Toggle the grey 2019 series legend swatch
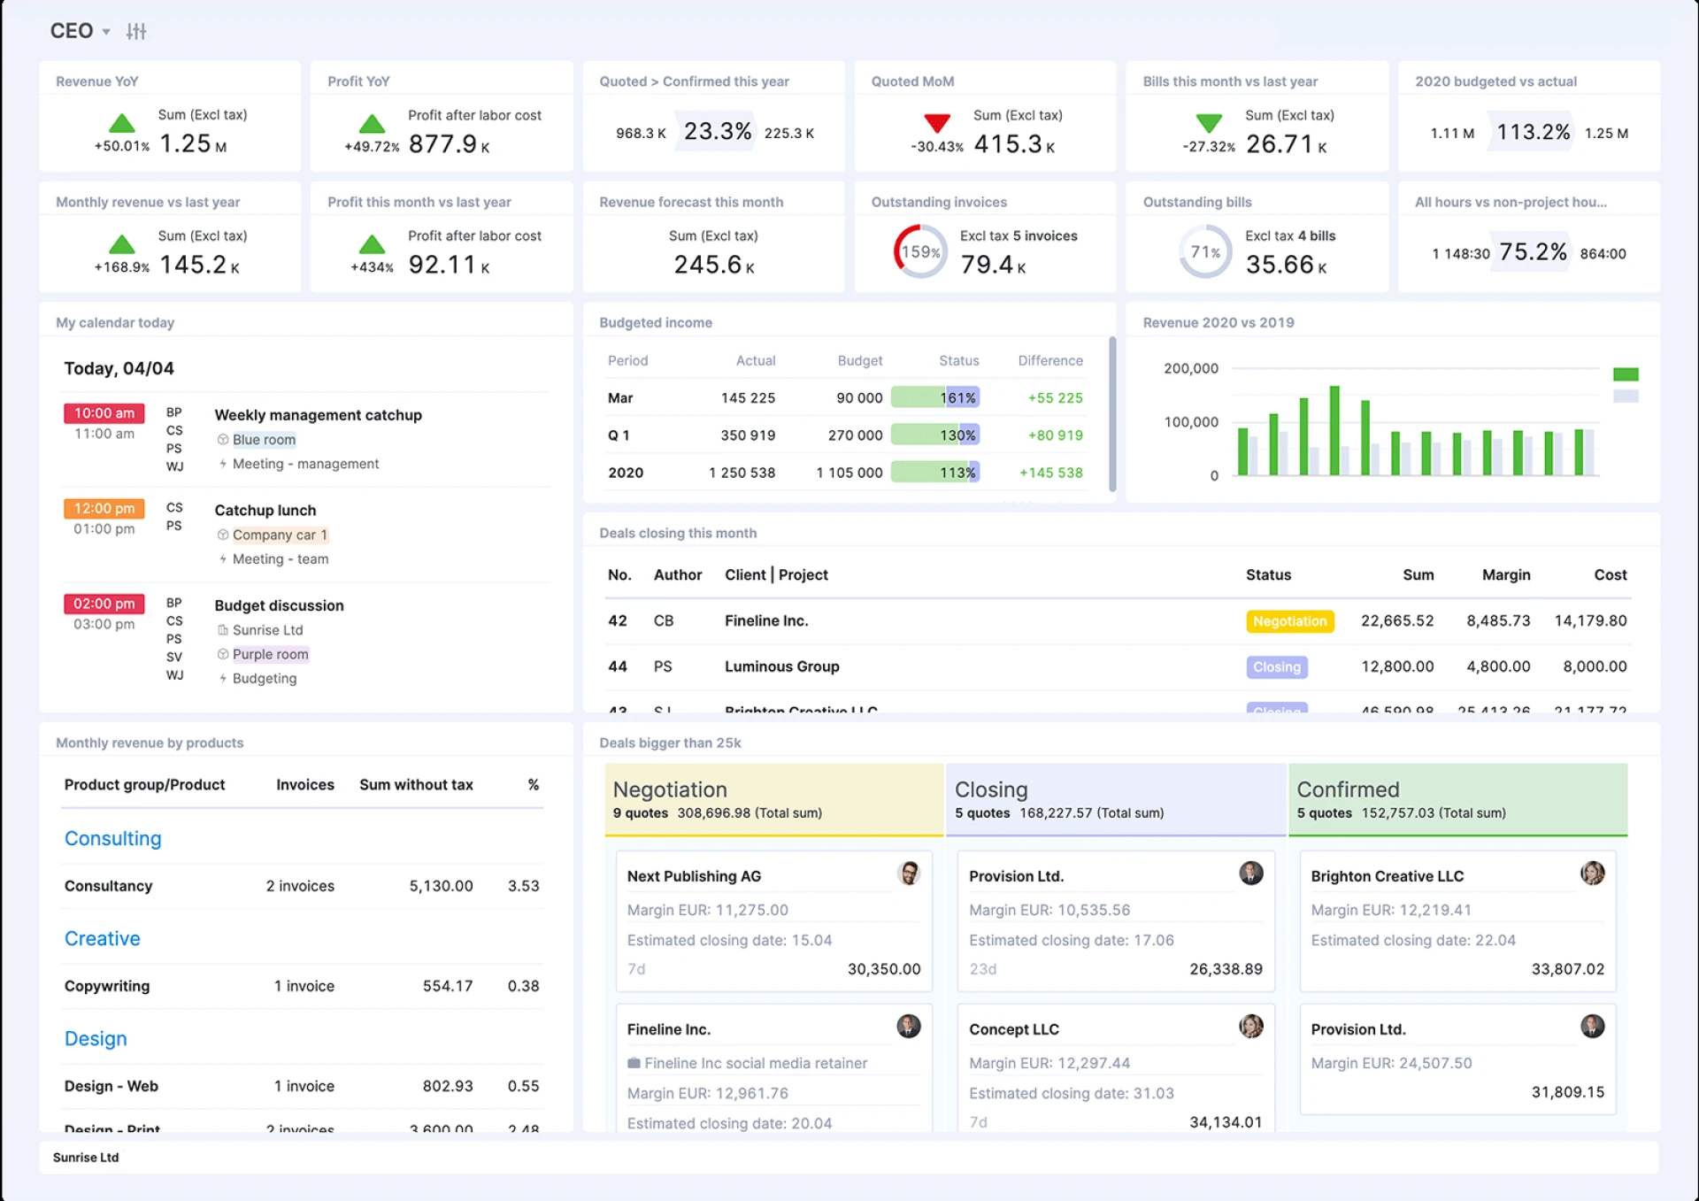 [x=1626, y=396]
